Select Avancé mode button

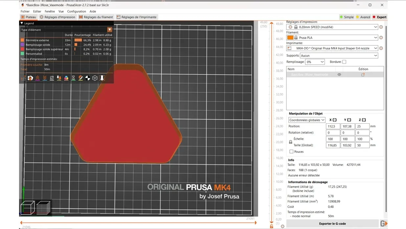[x=363, y=17]
